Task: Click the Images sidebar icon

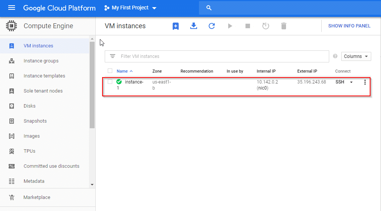Action: 11,136
